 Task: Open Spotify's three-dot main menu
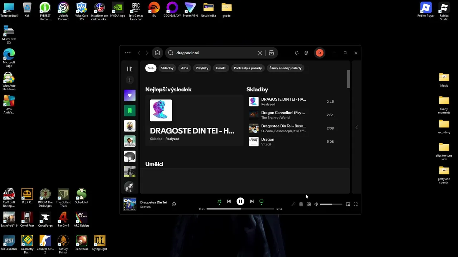pos(128,53)
